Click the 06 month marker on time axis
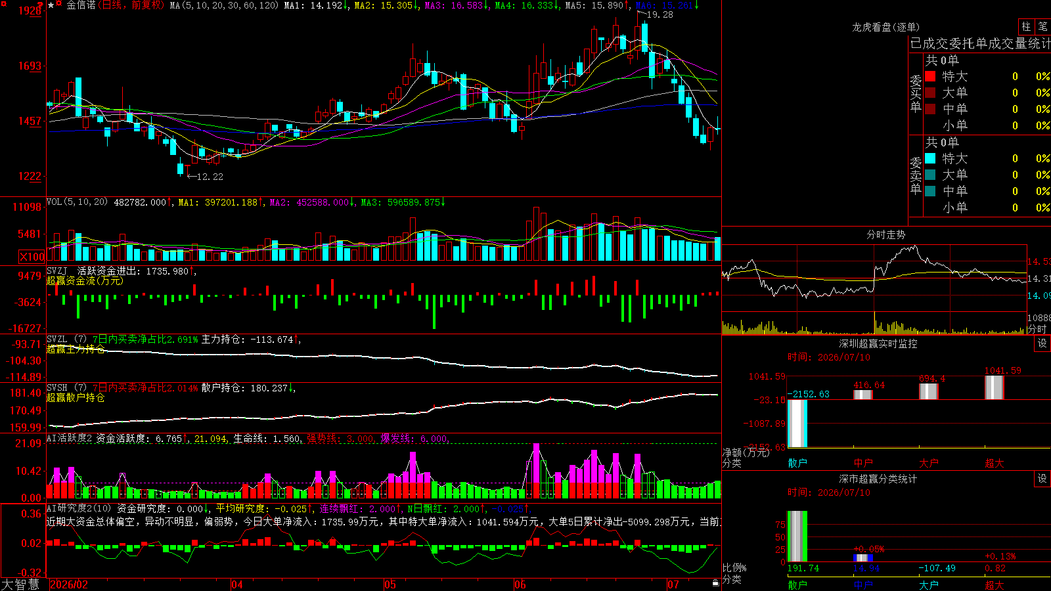 520,584
